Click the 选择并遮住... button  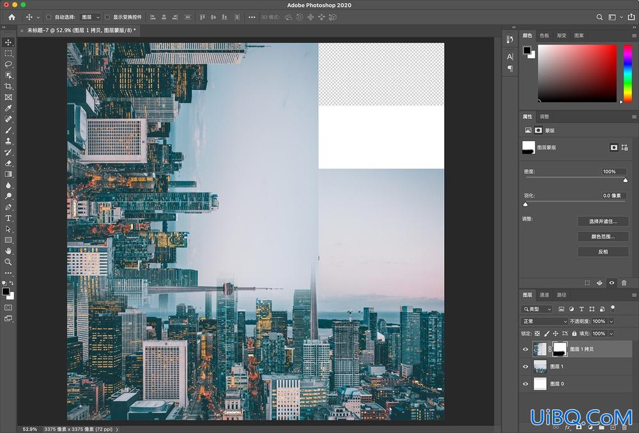coord(603,221)
